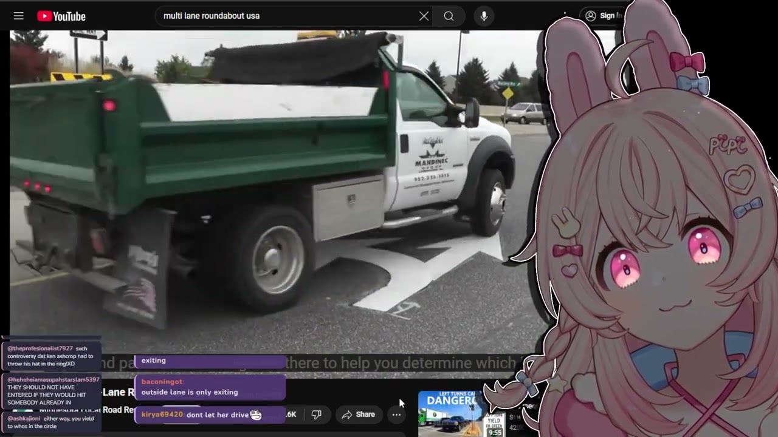Click the search magnifier button
The image size is (778, 437).
[x=449, y=16]
